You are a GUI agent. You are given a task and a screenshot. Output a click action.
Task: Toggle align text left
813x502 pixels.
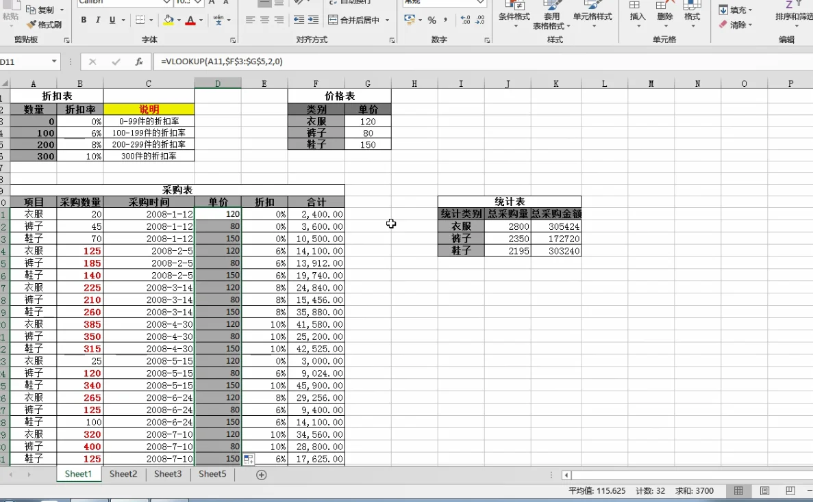pos(250,20)
